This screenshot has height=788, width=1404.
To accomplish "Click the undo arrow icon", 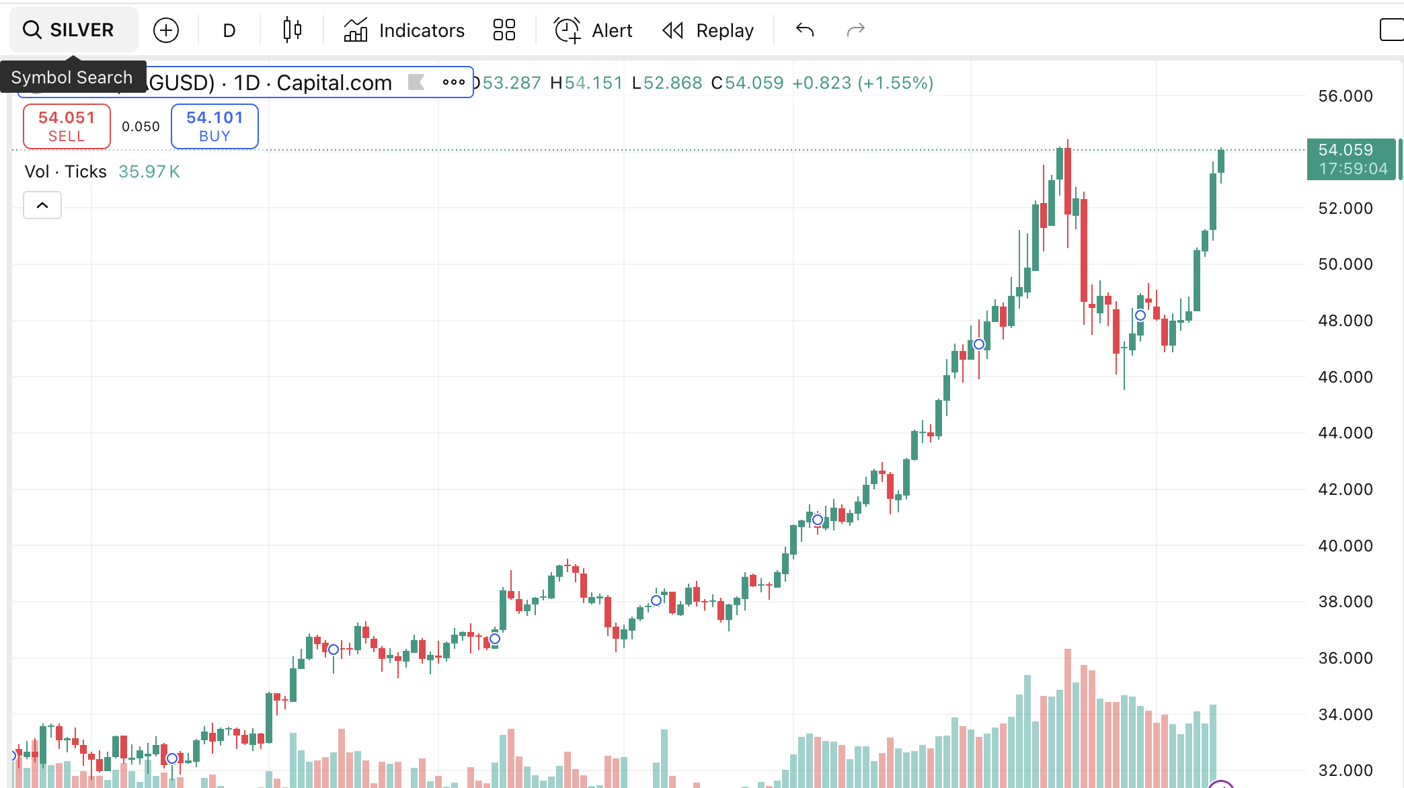I will (805, 30).
